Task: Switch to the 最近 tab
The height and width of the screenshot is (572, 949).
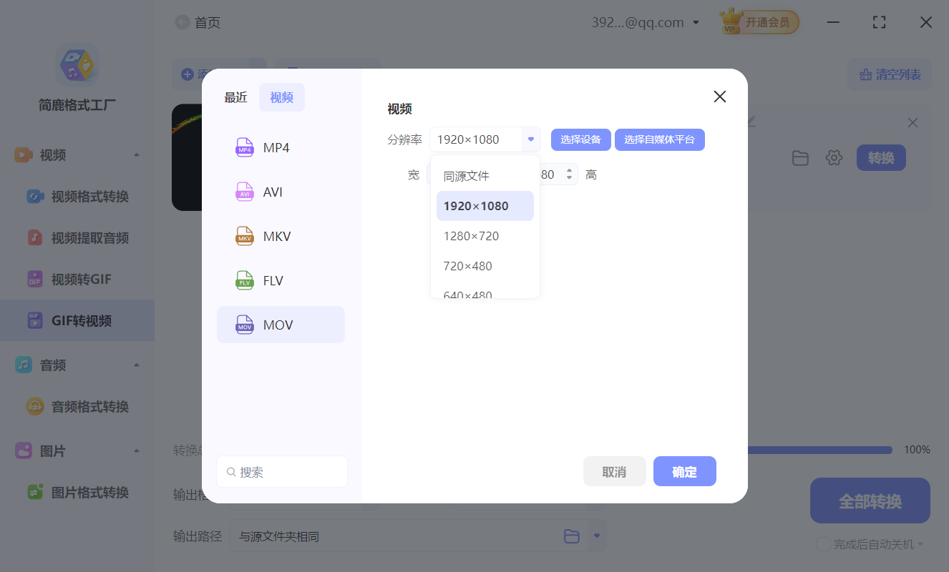Action: tap(236, 97)
